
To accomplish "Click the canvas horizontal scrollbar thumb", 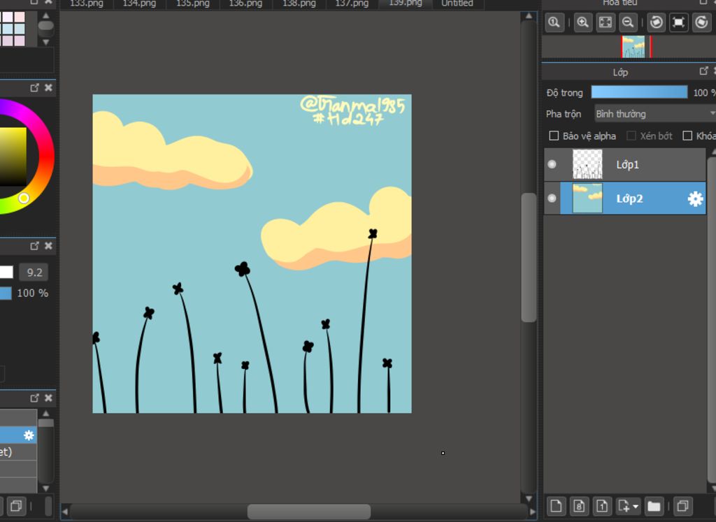I will [x=308, y=512].
